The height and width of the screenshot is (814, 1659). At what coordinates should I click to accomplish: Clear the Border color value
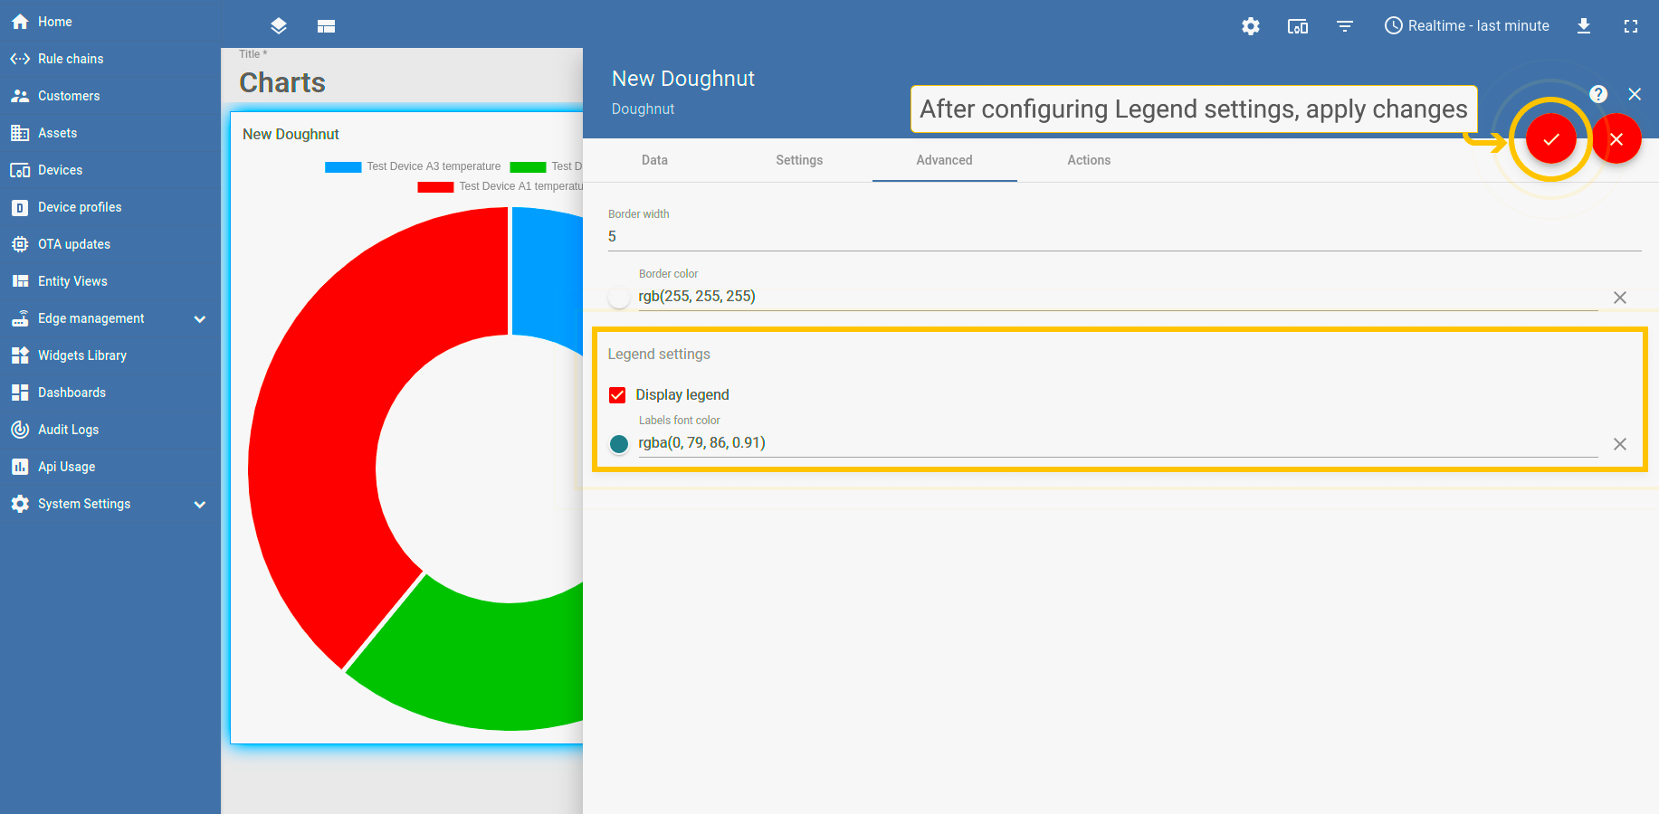(1620, 298)
